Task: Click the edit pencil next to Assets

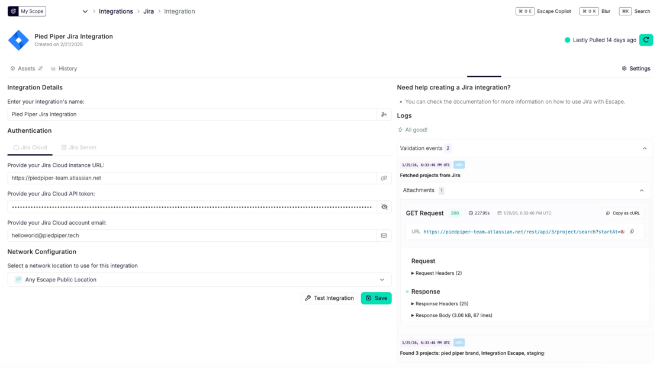Action: tap(41, 69)
